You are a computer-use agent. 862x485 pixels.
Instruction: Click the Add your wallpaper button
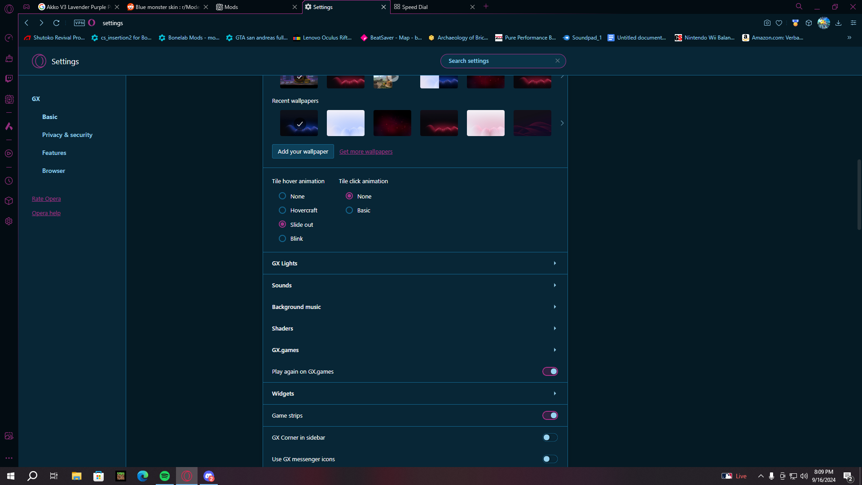tap(303, 151)
